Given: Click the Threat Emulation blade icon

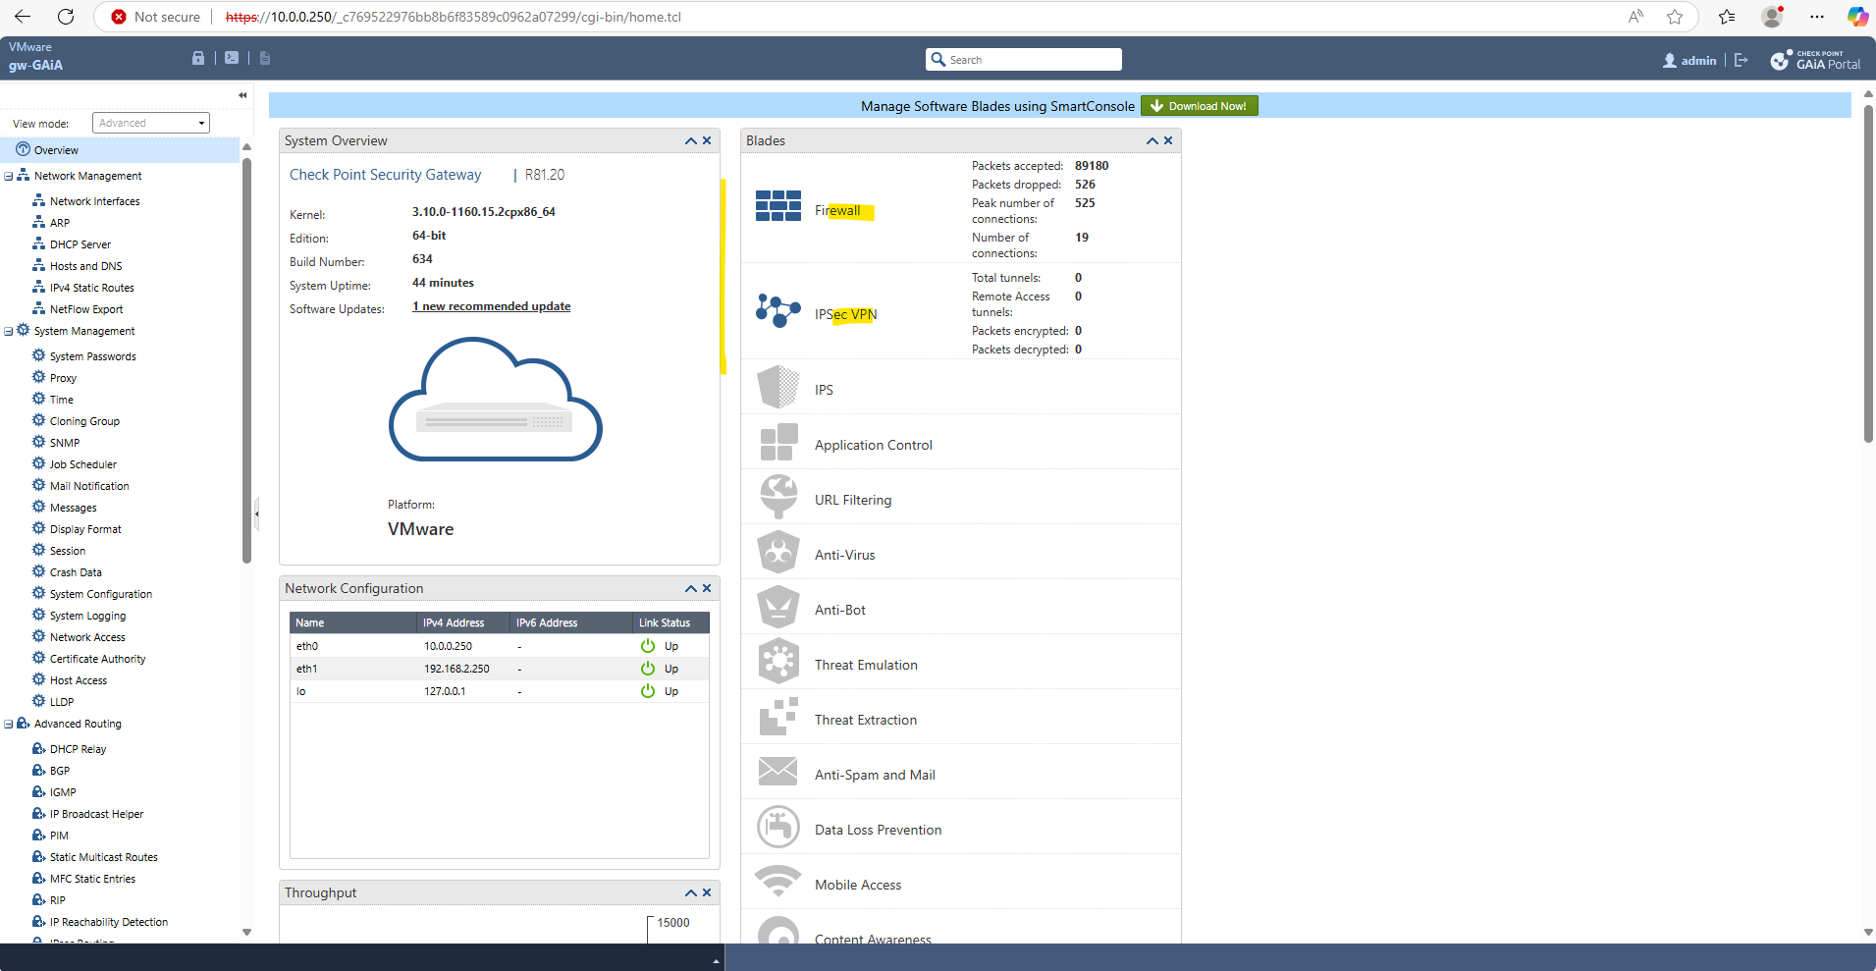Looking at the screenshot, I should pos(778,662).
